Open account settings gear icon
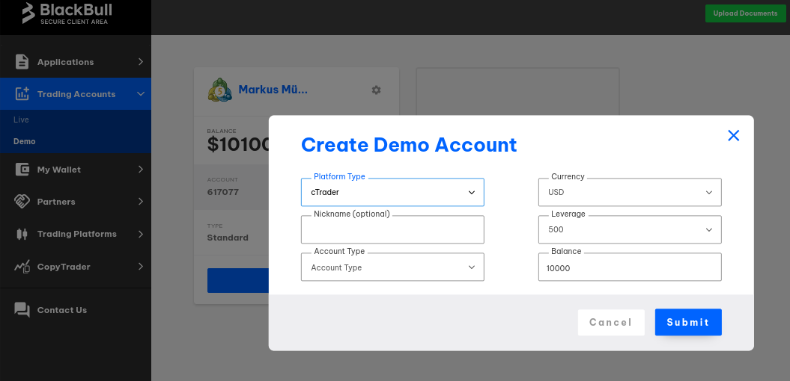Screen dimensions: 790x381 (376, 90)
